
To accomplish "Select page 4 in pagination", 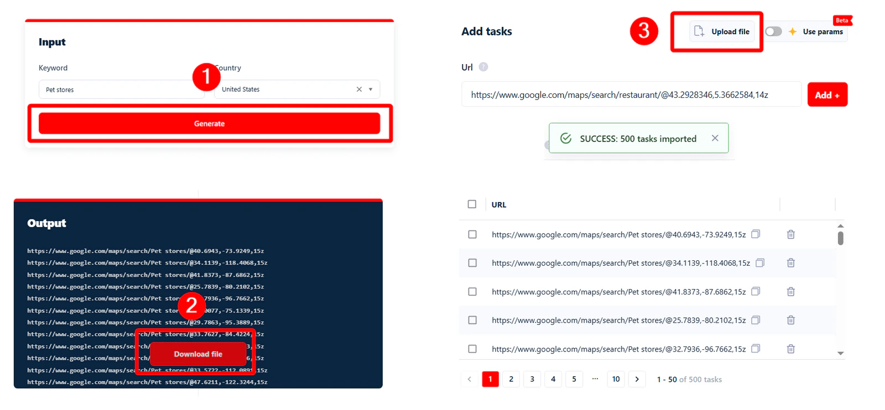I will [553, 379].
